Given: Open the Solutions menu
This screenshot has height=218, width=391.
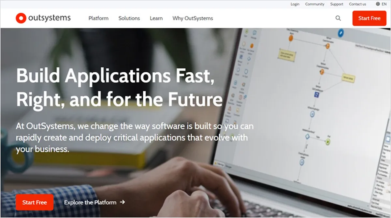Looking at the screenshot, I should 129,18.
